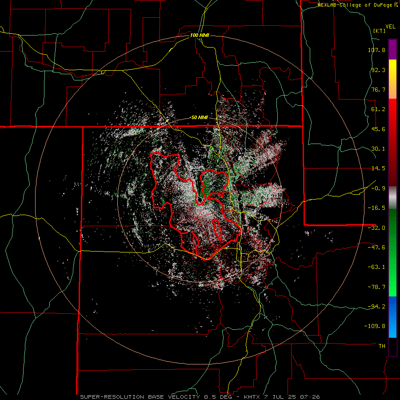Image resolution: width=400 pixels, height=400 pixels.
Task: Select the 61.2 velocity scale value
Action: (x=378, y=109)
